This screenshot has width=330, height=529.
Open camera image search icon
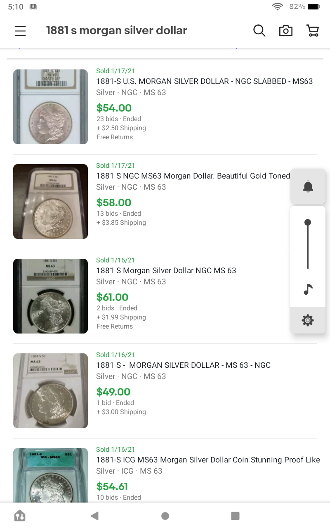coord(285,31)
